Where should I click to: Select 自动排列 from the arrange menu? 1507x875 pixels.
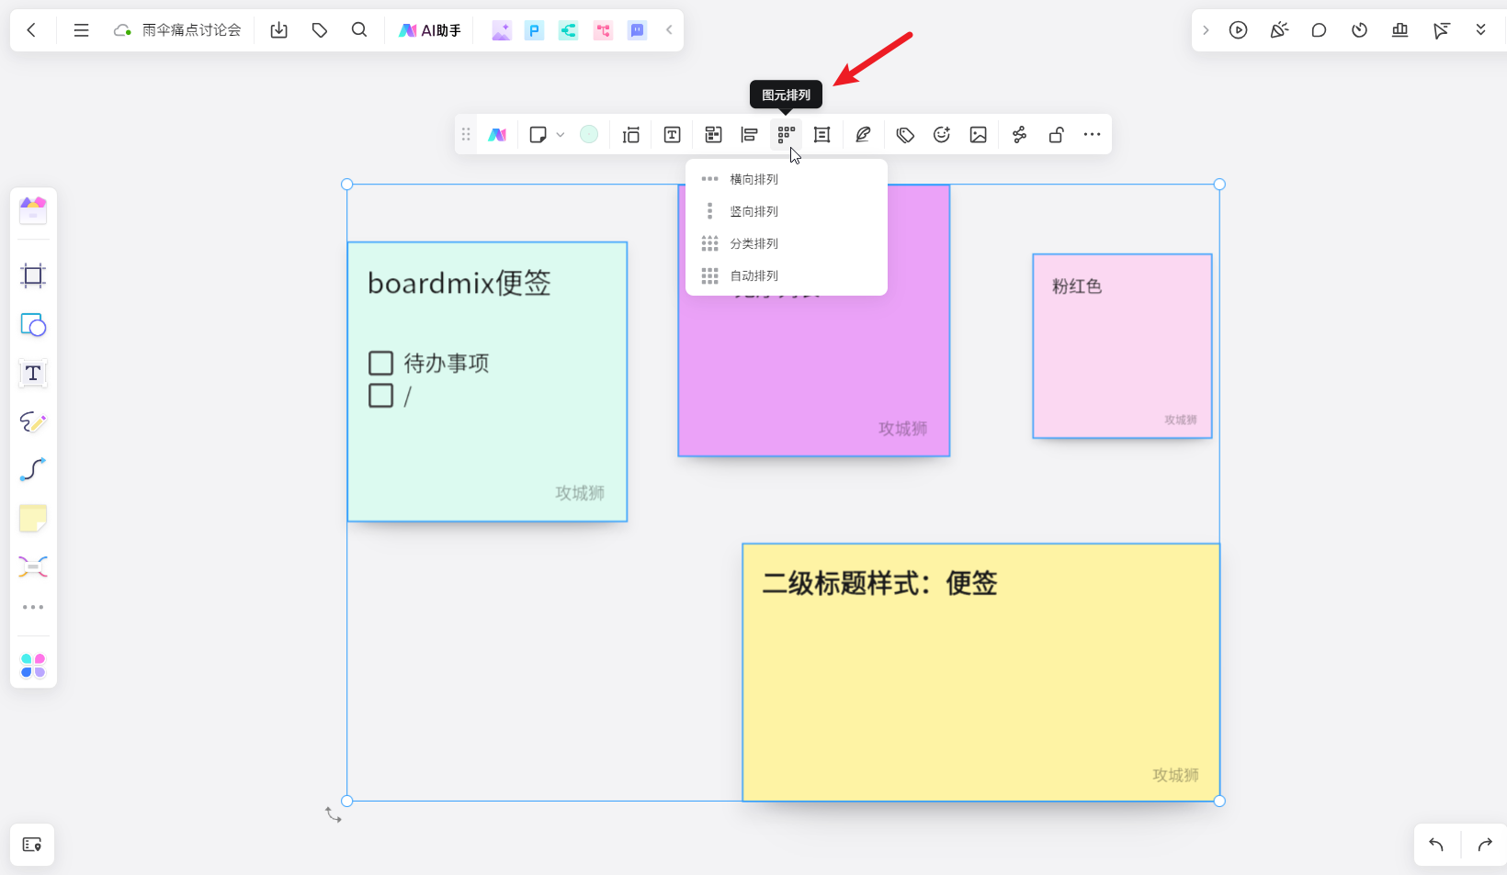point(753,275)
